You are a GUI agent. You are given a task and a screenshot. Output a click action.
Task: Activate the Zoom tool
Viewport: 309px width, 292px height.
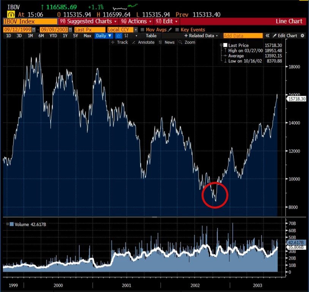click(187, 42)
